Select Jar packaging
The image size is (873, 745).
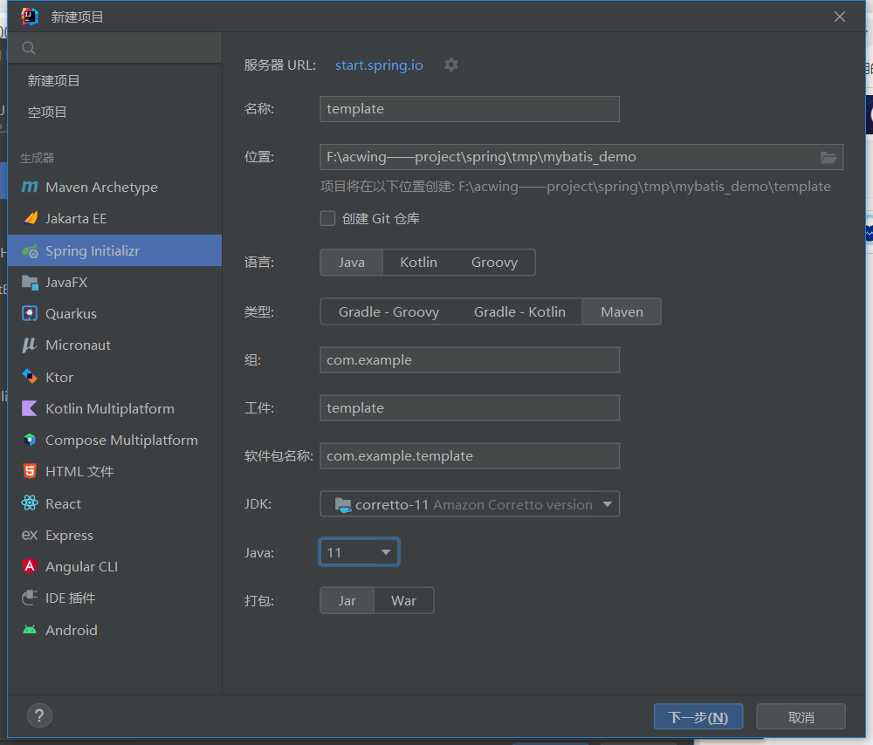pyautogui.click(x=347, y=601)
